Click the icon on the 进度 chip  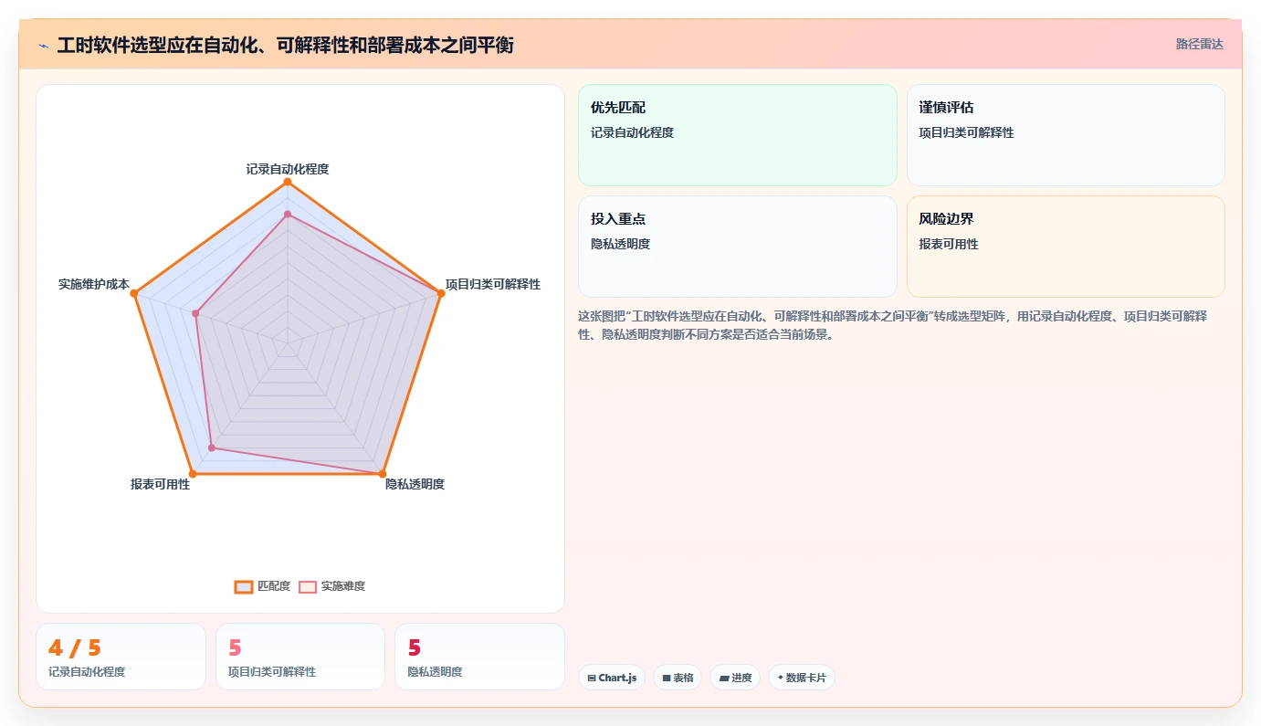tap(724, 678)
